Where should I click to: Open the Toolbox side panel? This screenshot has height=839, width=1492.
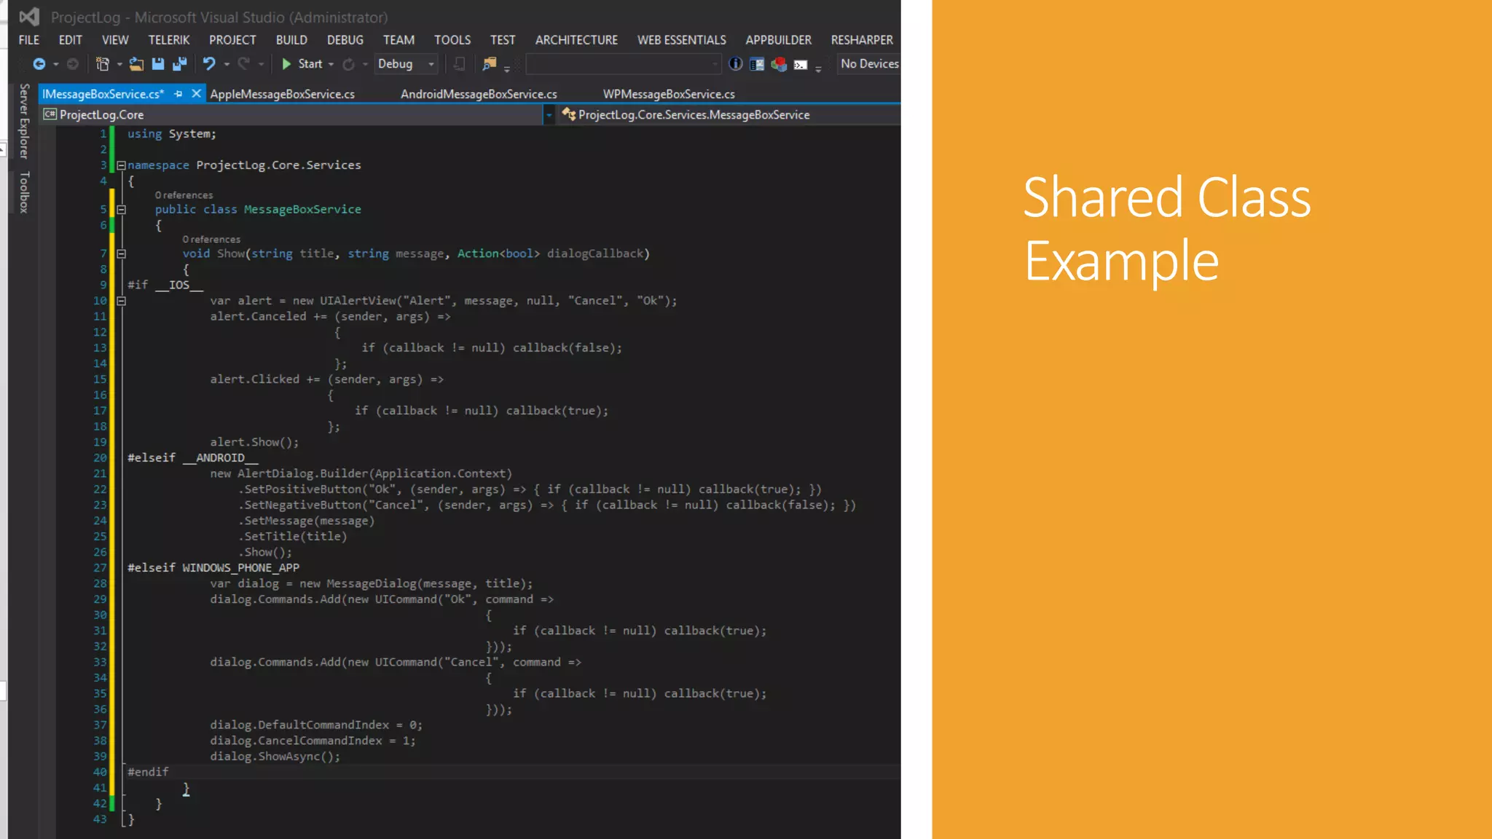tap(24, 192)
